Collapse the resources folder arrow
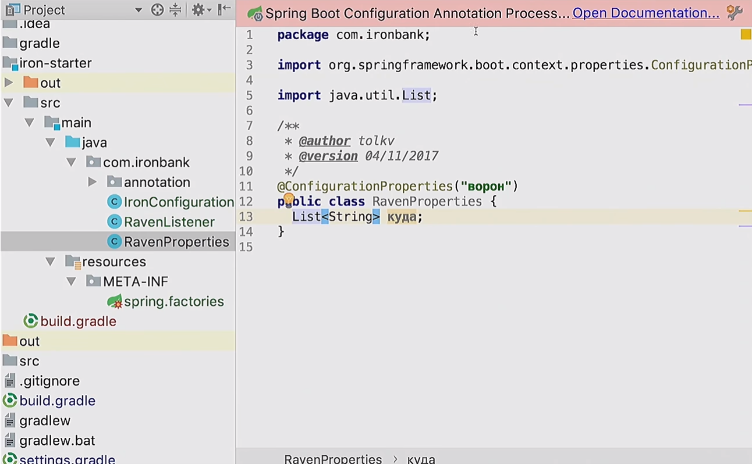752x464 pixels. 50,262
